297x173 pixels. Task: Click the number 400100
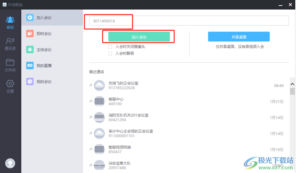(x=115, y=104)
